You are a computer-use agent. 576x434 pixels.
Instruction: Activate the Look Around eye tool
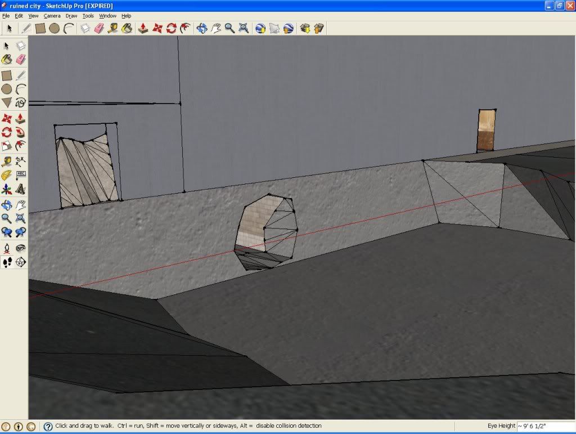21,248
